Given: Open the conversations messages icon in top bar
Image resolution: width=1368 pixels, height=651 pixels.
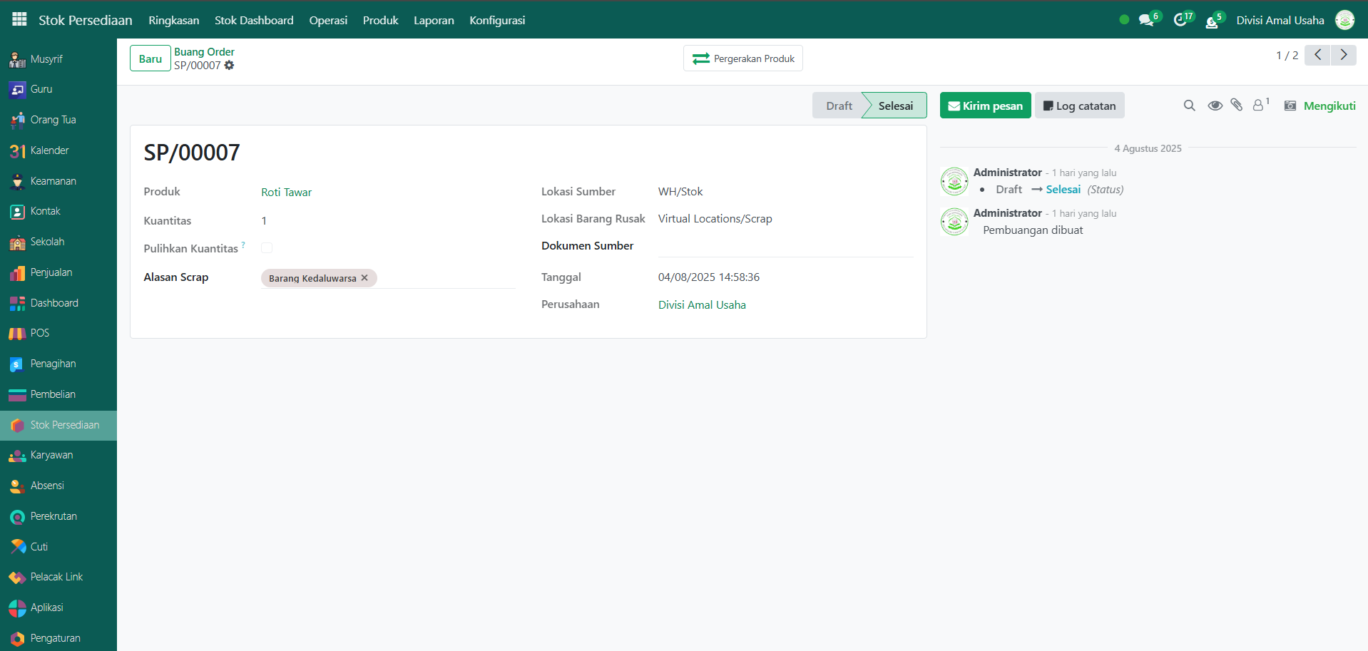Looking at the screenshot, I should tap(1146, 21).
